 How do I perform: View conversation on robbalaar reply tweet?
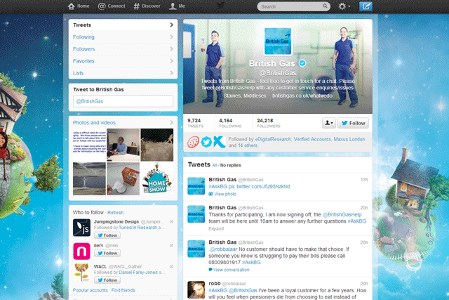[229, 270]
